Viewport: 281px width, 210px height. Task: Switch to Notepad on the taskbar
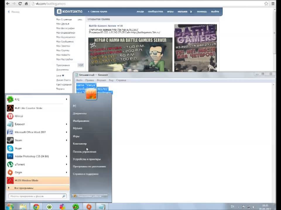102,207
